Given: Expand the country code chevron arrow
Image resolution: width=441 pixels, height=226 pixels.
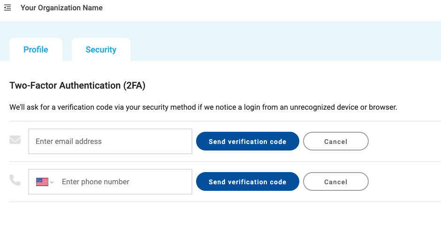Looking at the screenshot, I should point(52,182).
